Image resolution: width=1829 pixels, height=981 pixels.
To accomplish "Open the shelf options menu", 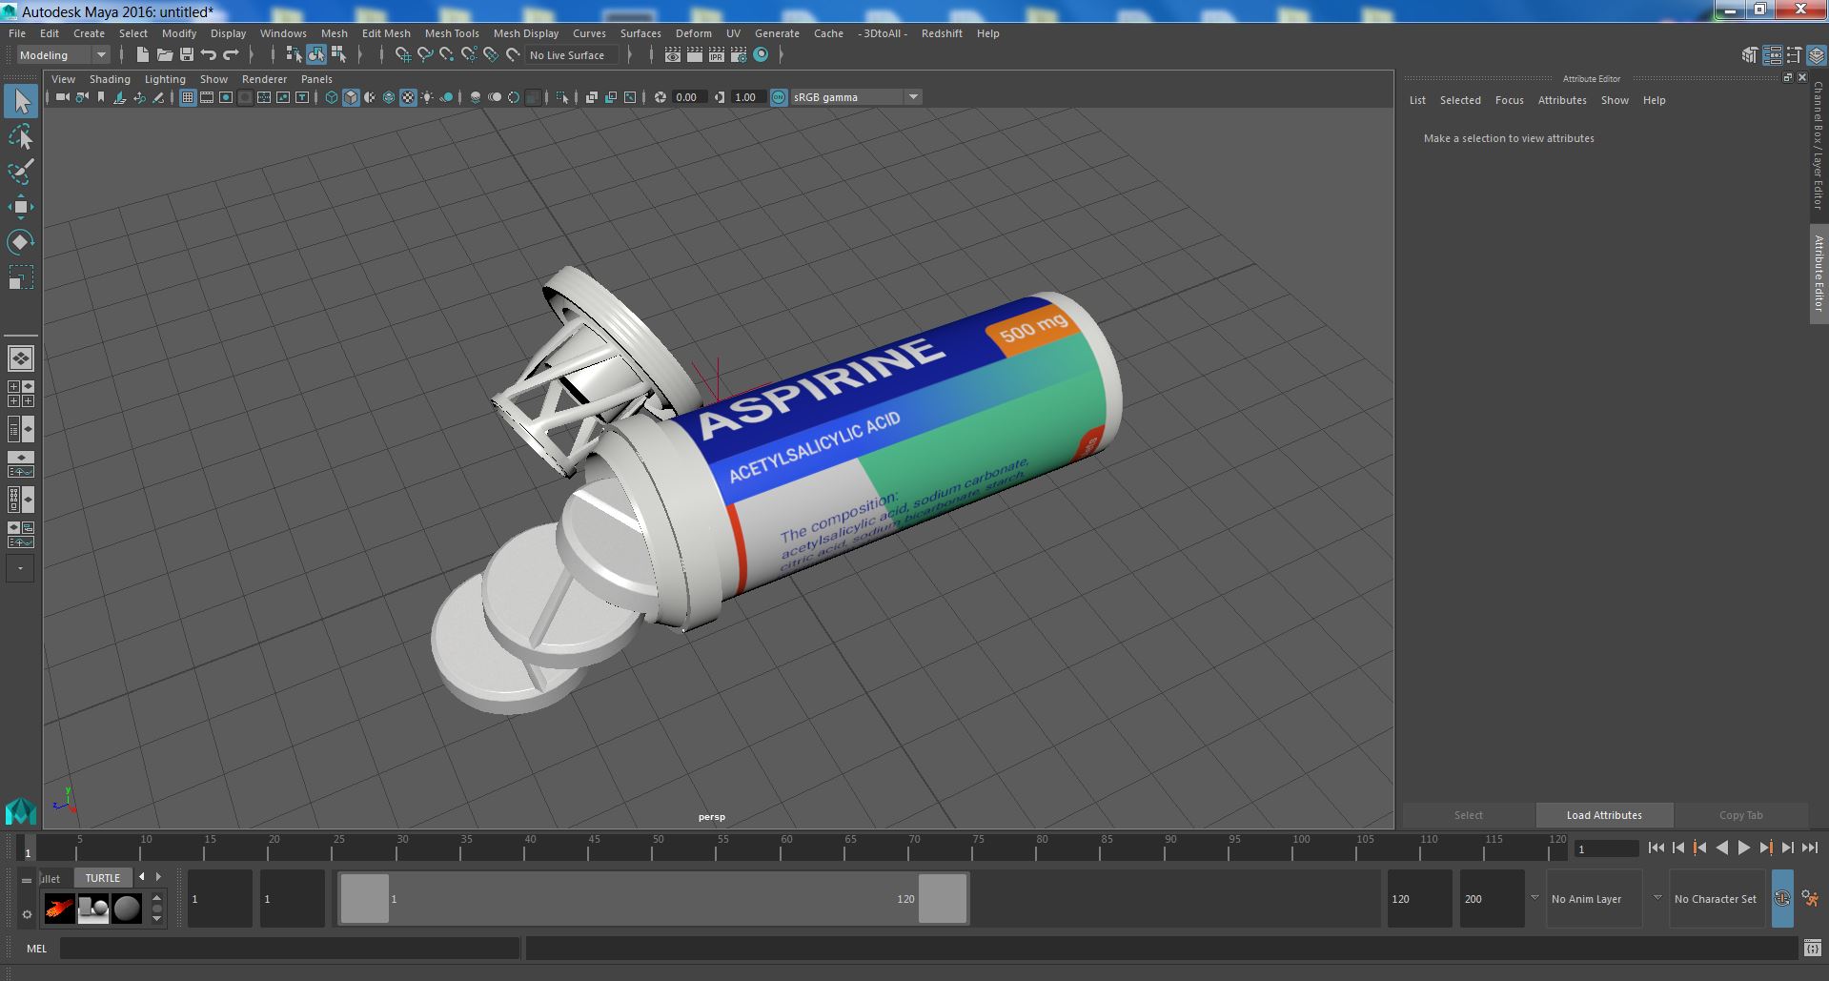I will click(27, 914).
